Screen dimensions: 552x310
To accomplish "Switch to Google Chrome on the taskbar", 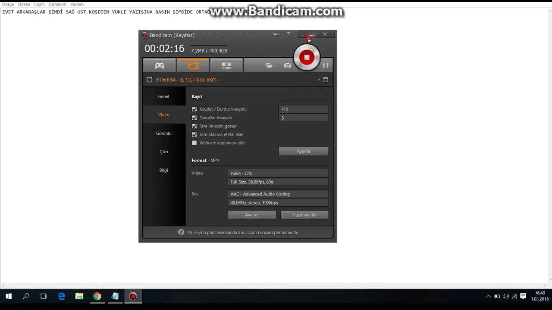I will tap(97, 296).
